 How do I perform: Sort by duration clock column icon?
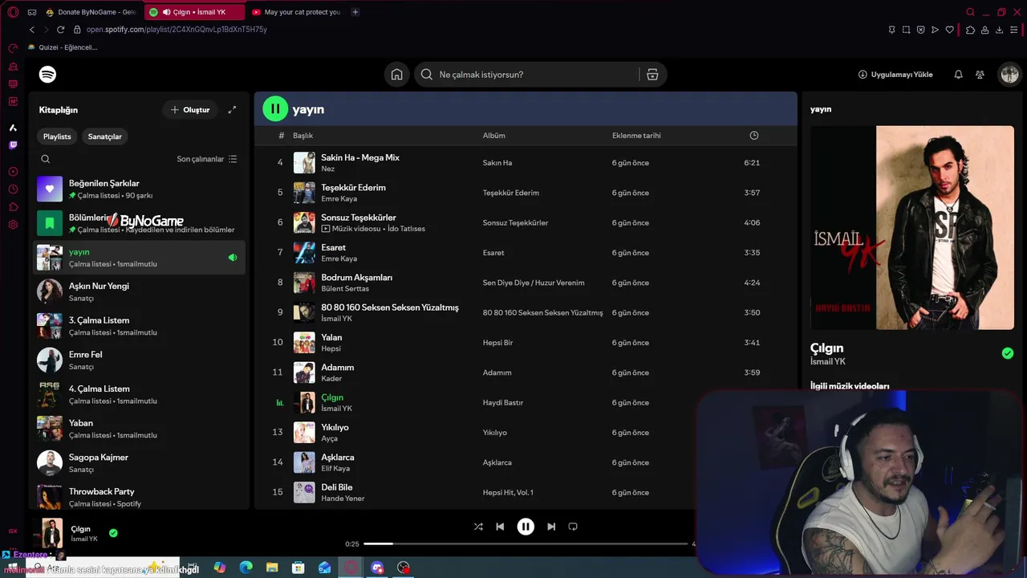[x=754, y=136]
